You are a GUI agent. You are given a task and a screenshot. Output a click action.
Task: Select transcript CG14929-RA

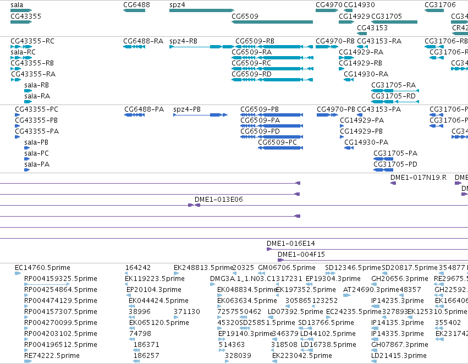point(346,58)
